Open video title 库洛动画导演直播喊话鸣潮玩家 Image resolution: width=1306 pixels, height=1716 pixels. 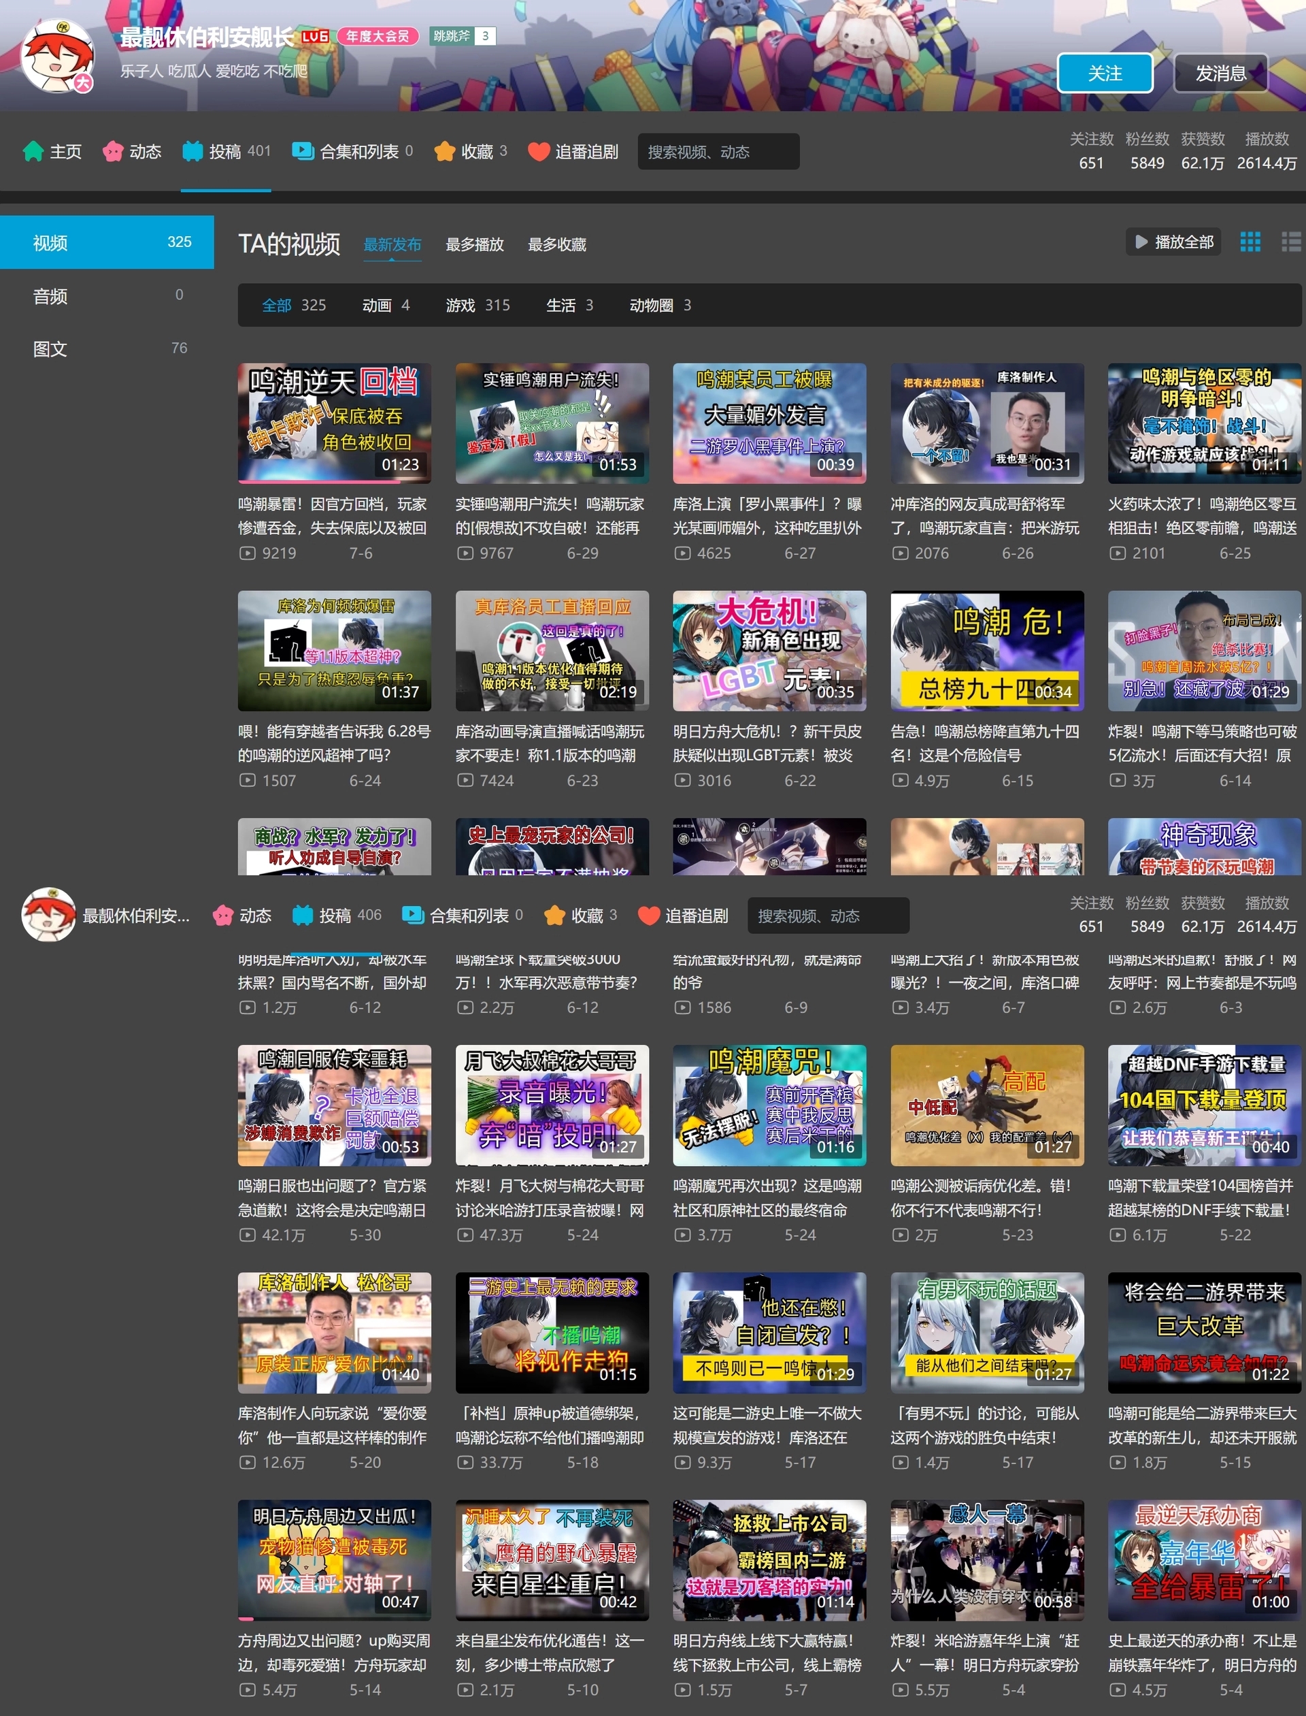click(550, 743)
